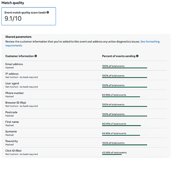This screenshot has height=170, width=177.
Task: Click the Match quality heading
Action: [13, 3]
